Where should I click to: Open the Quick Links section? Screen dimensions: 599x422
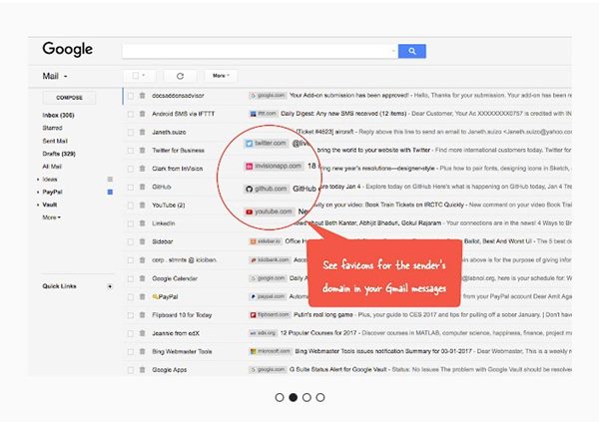point(59,286)
